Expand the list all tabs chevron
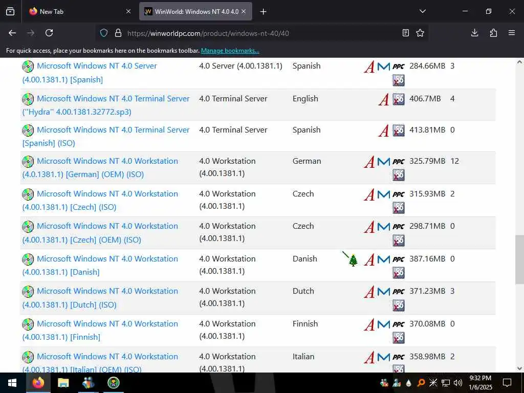 423,11
